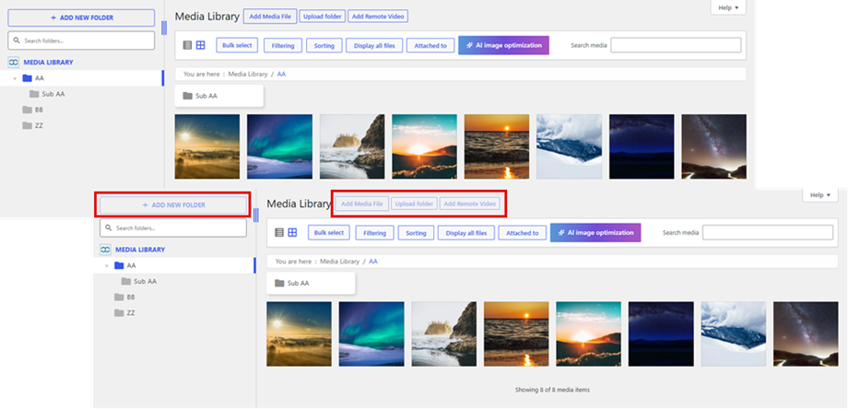Screen dimensions: 848x409
Task: Collapse AA folder arrow in top screenshot tree
Action: click(15, 78)
